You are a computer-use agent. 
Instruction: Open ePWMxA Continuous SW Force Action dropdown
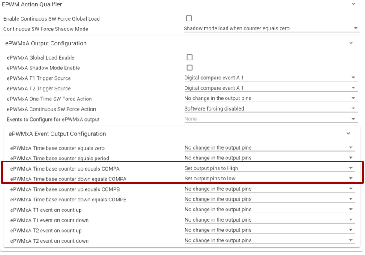click(x=270, y=109)
